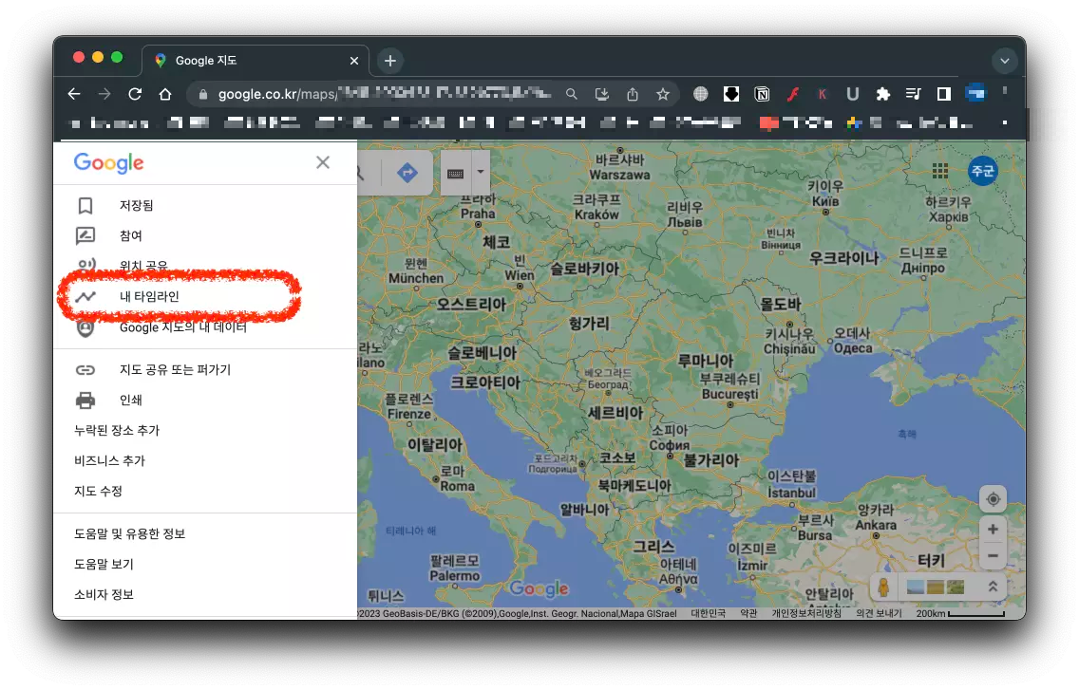Click 지도 수정
1079x690 pixels.
(98, 492)
